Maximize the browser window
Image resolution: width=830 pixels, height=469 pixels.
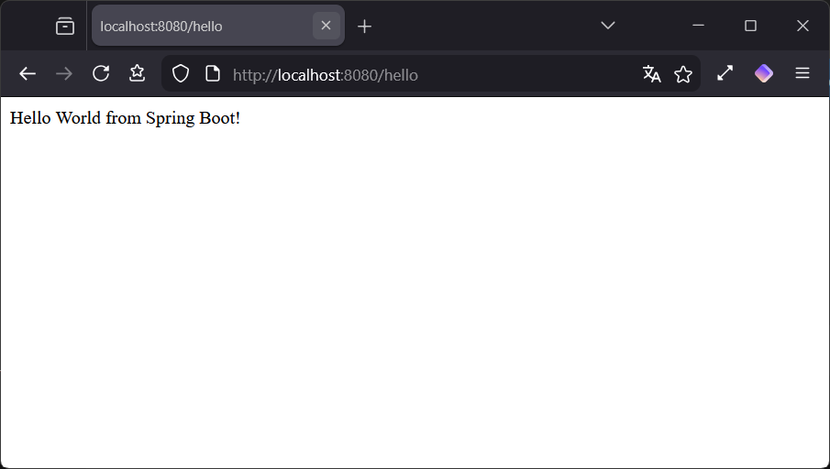pos(750,26)
